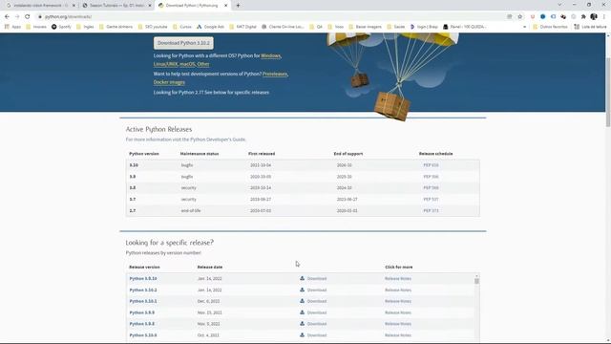Open the tab search chevron in the title bar
This screenshot has width=611, height=344.
pyautogui.click(x=559, y=5)
